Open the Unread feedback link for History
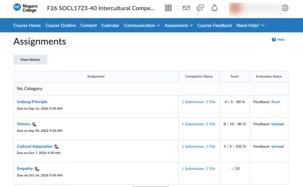Image resolution: width=303 pixels, height=187 pixels. tap(278, 124)
